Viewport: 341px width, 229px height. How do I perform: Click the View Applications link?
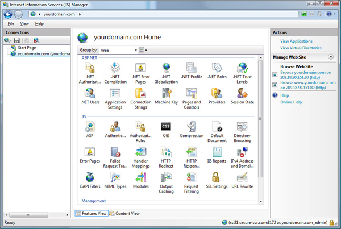click(x=296, y=41)
